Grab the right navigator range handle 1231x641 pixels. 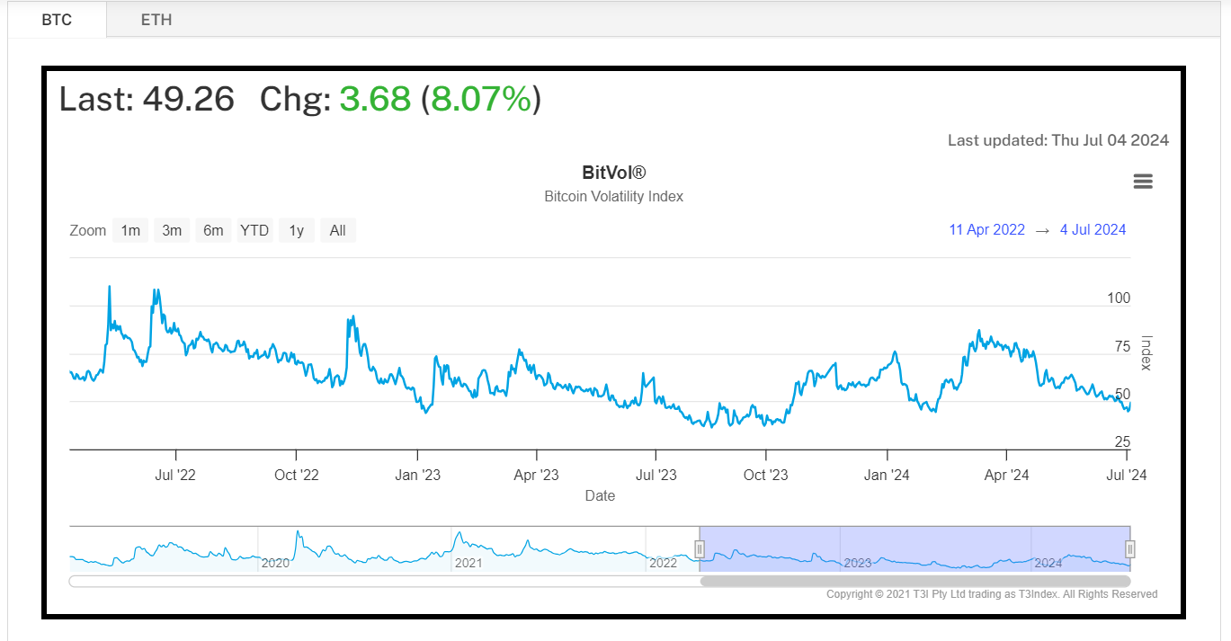1130,549
